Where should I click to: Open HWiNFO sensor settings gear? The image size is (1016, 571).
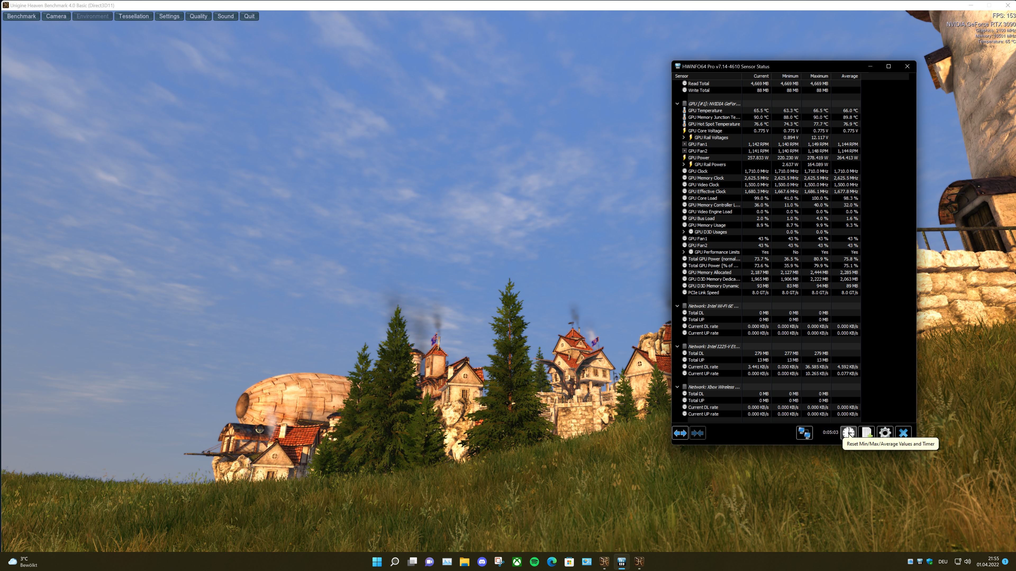885,433
